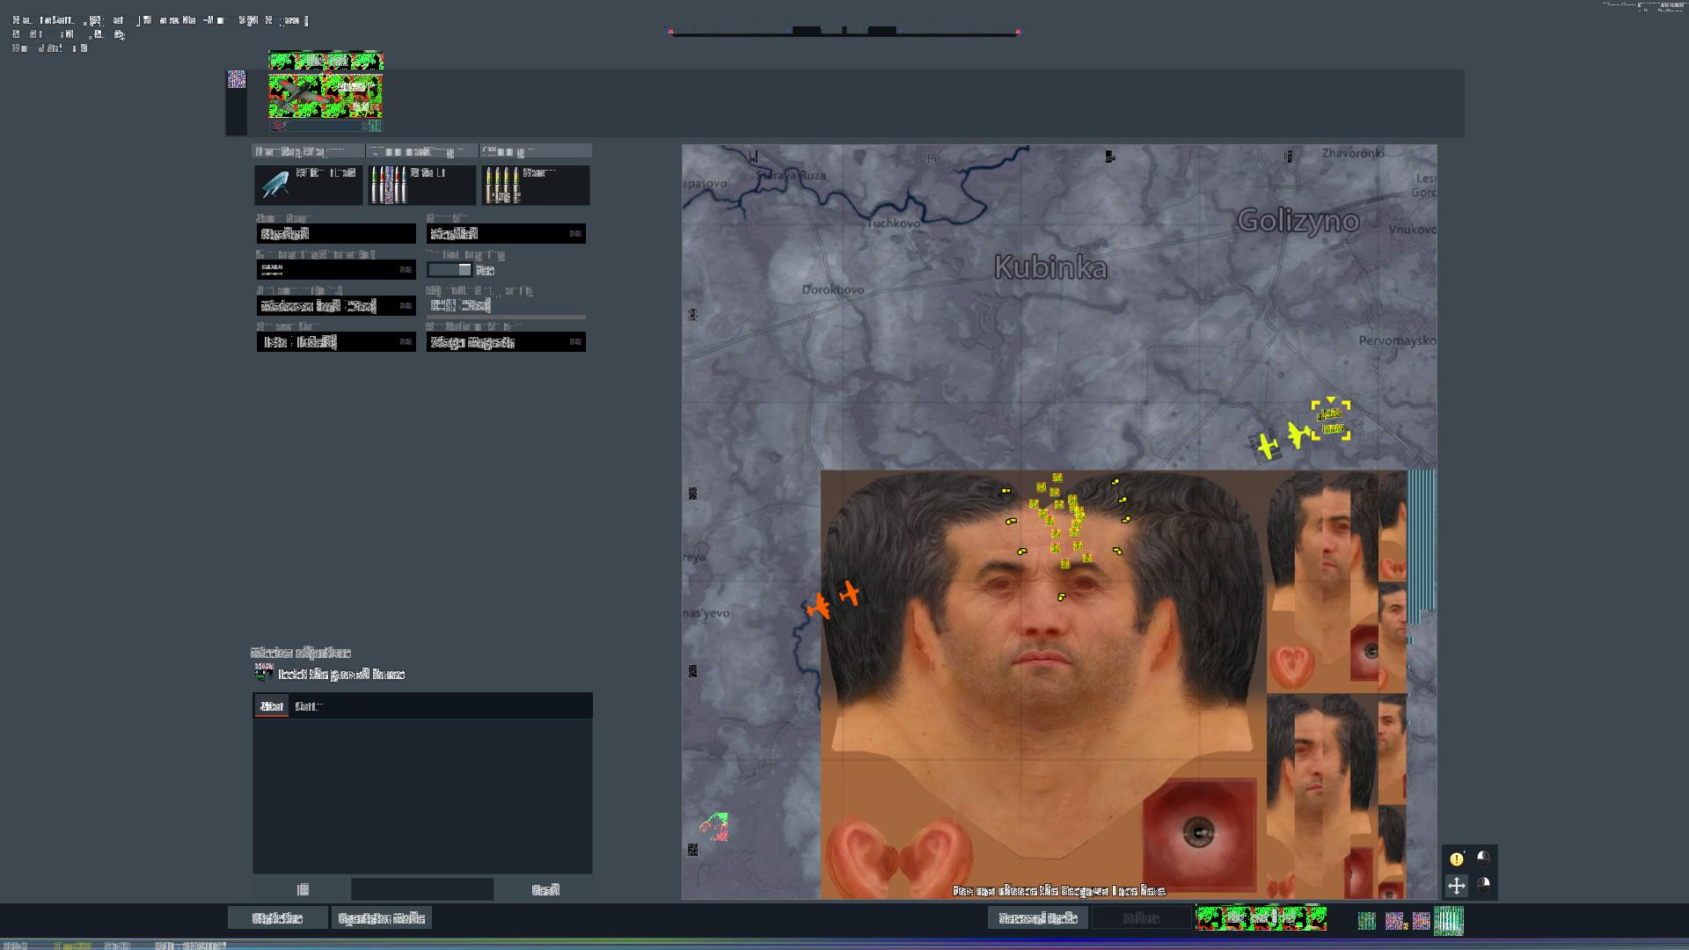Screen dimensions: 1689x950
Task: Select the yellow-green bullet belt tile
Action: click(534, 185)
